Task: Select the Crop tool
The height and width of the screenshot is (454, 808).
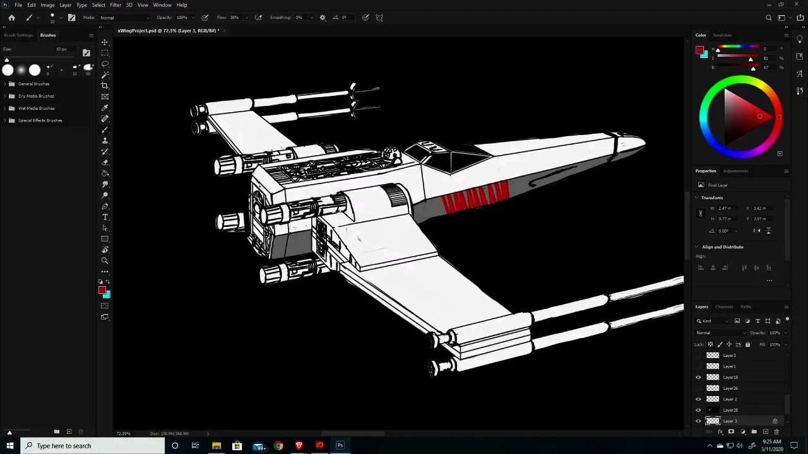Action: tap(105, 86)
